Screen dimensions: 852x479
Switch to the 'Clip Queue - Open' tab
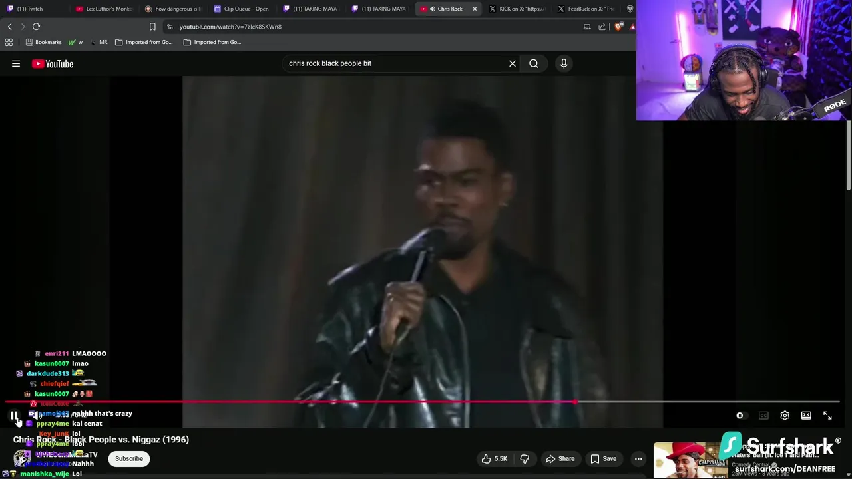coord(242,9)
